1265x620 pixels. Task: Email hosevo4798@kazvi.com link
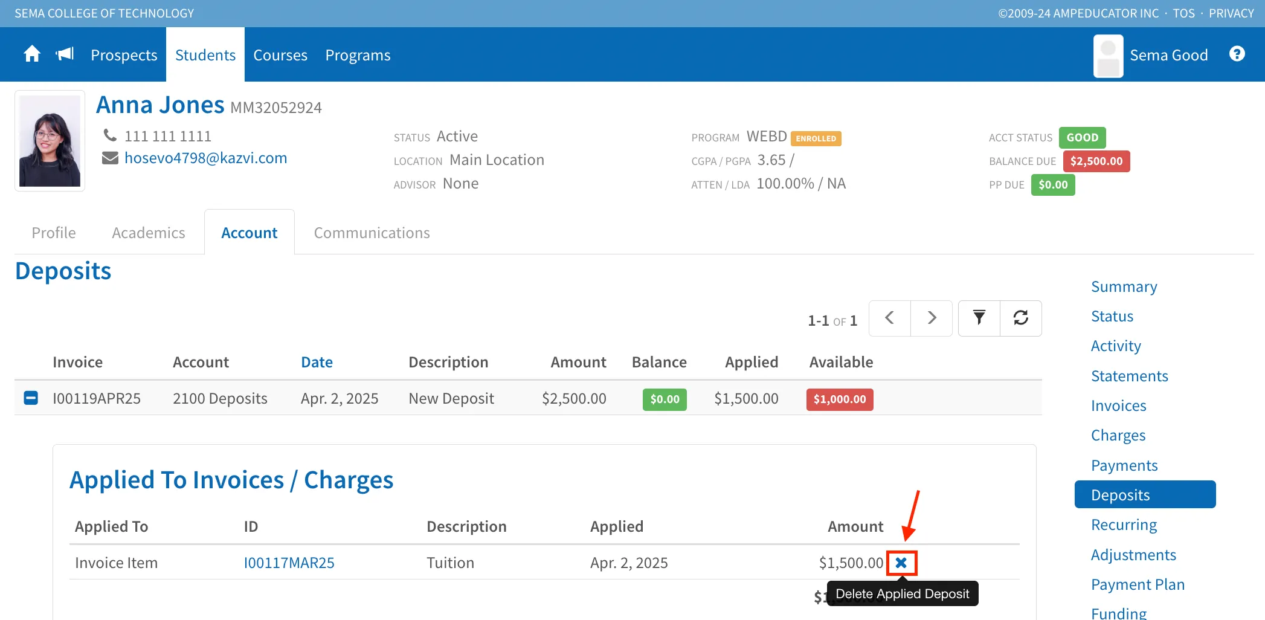click(x=205, y=158)
